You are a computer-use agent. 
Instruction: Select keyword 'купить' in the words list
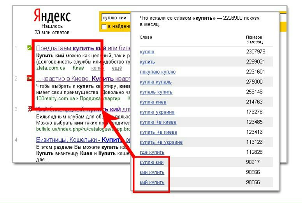[147, 62]
